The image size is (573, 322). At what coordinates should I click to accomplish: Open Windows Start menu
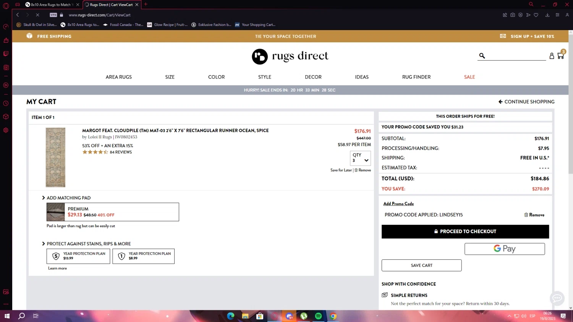click(7, 316)
